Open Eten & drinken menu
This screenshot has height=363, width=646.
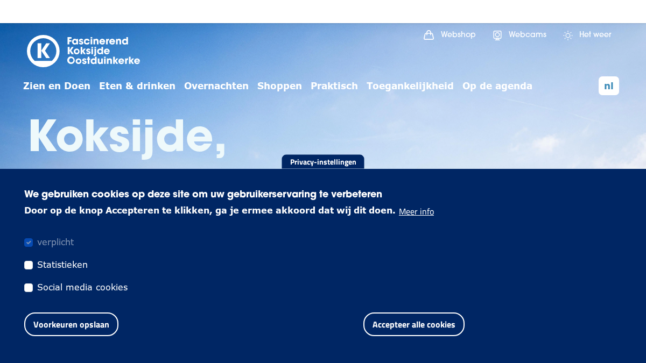point(137,86)
